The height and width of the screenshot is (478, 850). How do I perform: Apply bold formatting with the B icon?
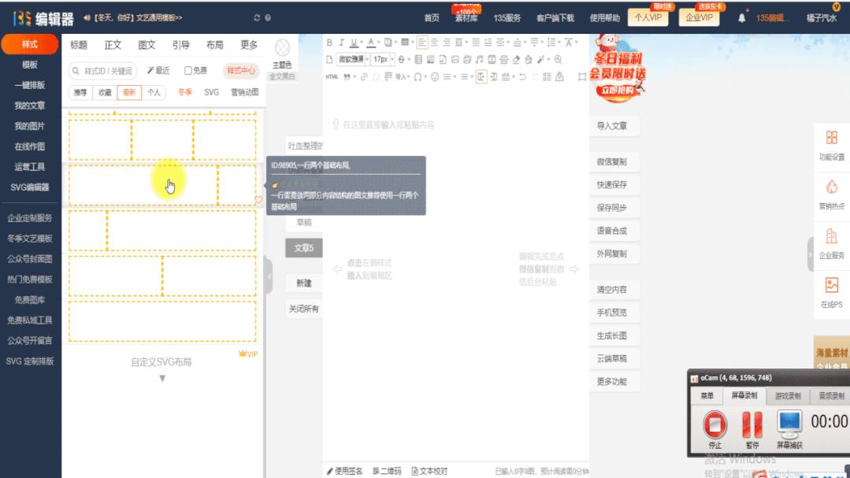(x=329, y=42)
